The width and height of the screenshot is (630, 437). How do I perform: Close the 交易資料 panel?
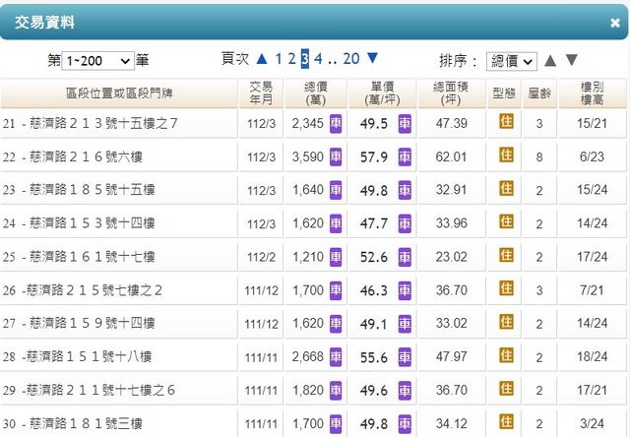click(x=614, y=22)
